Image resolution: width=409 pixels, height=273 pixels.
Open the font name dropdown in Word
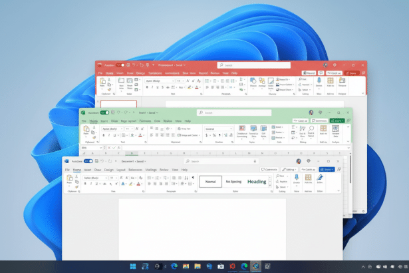click(x=106, y=178)
